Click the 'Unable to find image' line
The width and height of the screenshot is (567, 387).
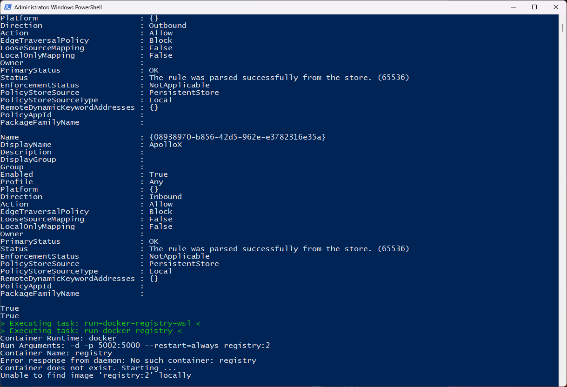coord(95,375)
